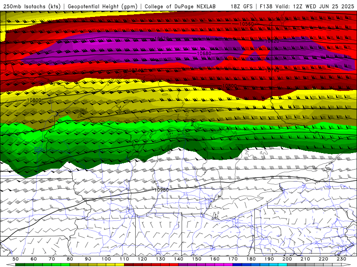Click the legend value 190
This screenshot has width=357, height=267.
269,259
